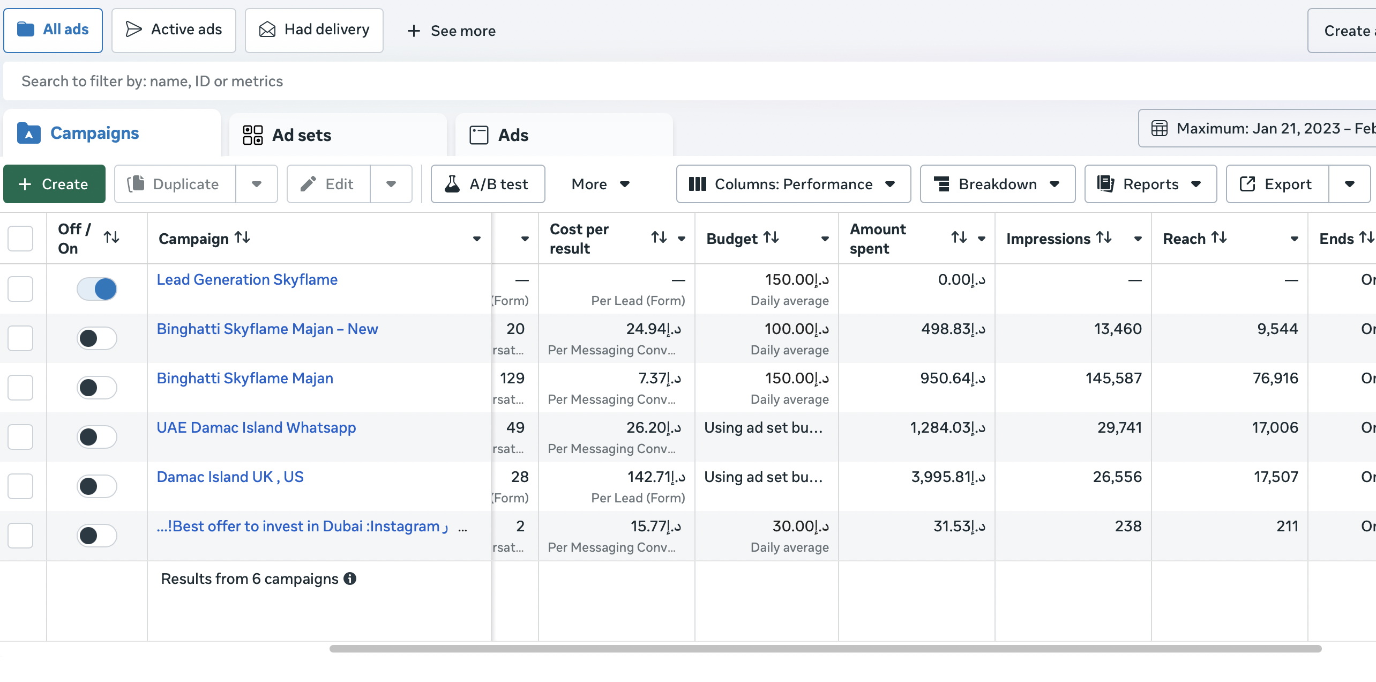Open the Duplicate options arrow

257,184
